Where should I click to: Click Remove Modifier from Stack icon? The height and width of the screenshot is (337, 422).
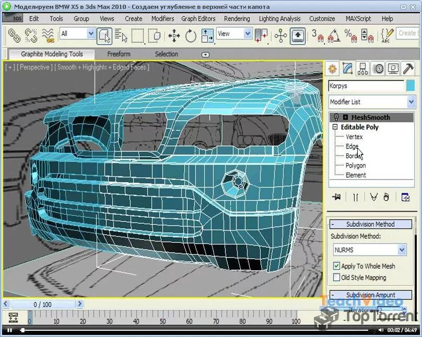[x=386, y=197]
